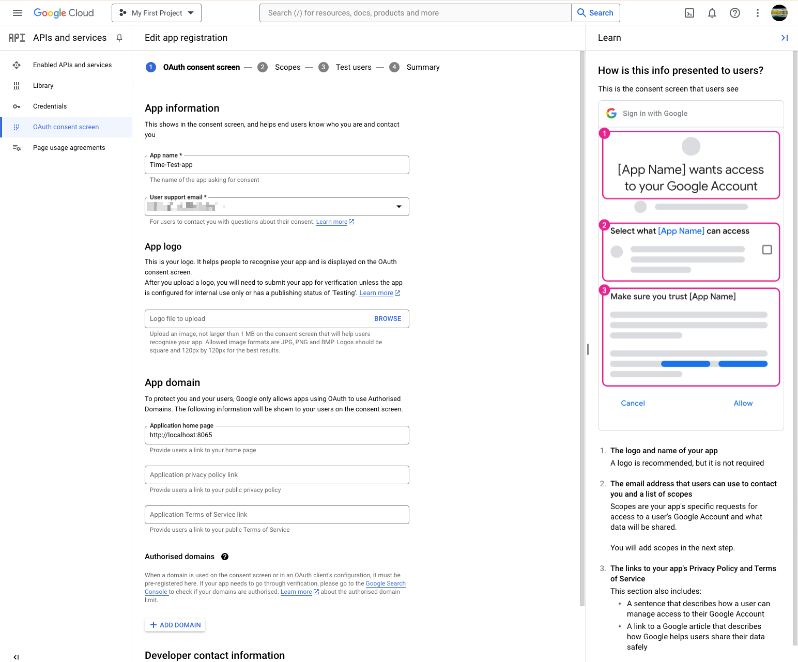
Task: Collapse the Learn panel
Action: tap(785, 38)
